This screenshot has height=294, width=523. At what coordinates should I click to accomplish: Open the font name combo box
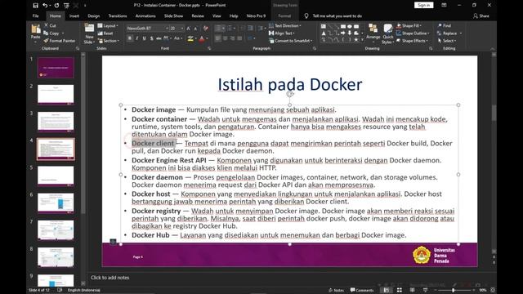[147, 29]
